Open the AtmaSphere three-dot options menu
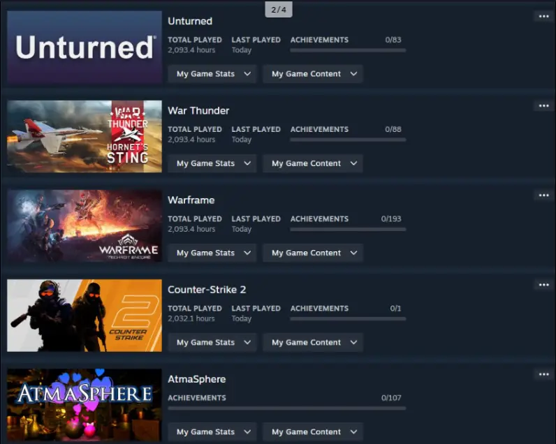The width and height of the screenshot is (556, 444). tap(543, 375)
